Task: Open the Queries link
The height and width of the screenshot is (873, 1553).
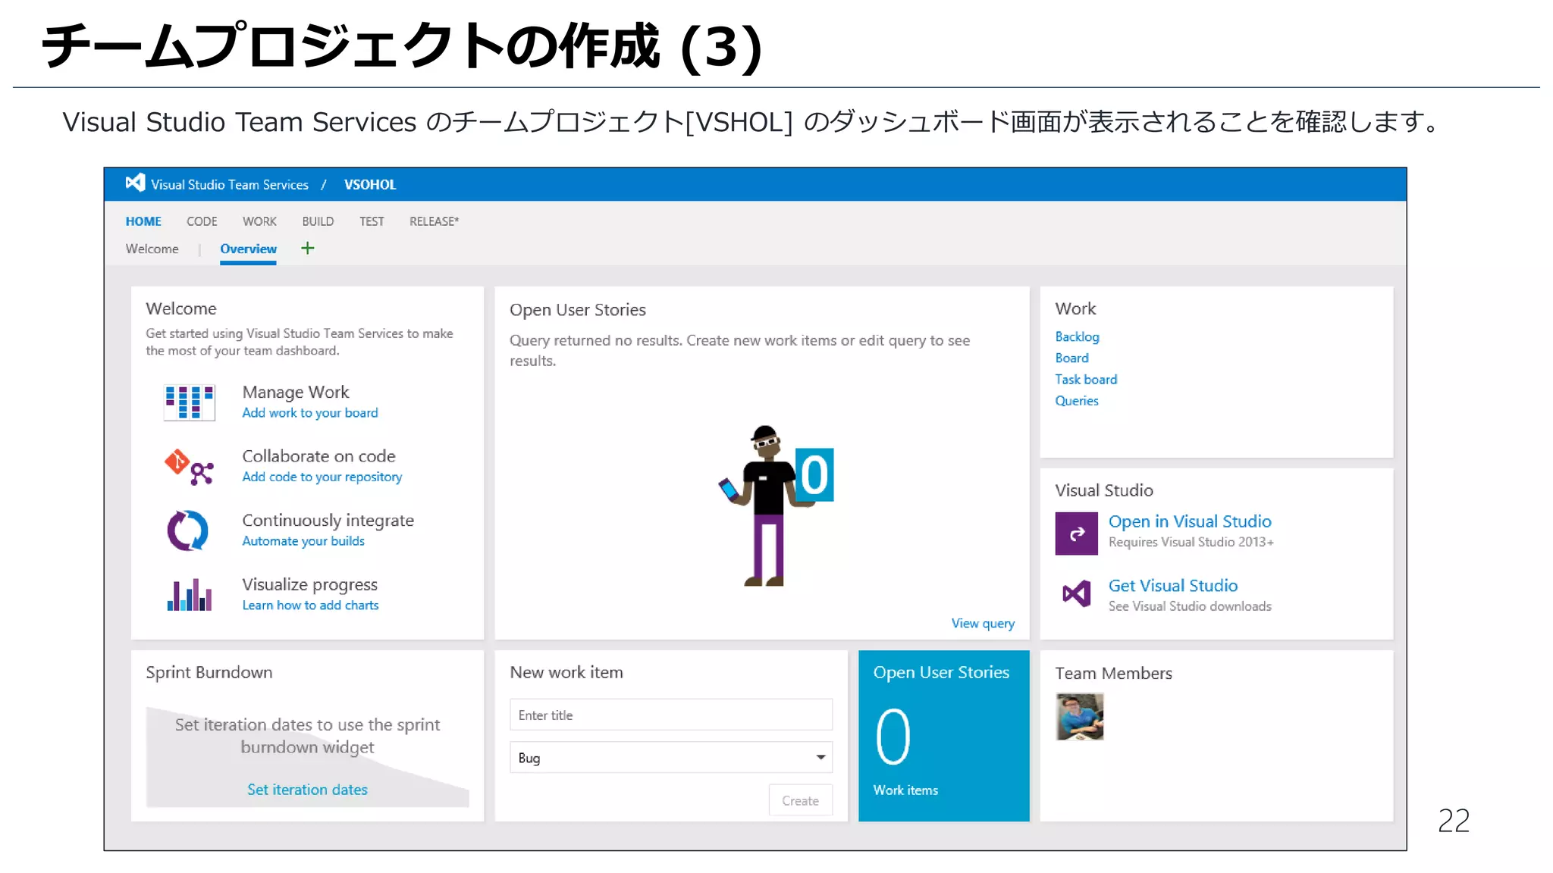Action: coord(1077,401)
